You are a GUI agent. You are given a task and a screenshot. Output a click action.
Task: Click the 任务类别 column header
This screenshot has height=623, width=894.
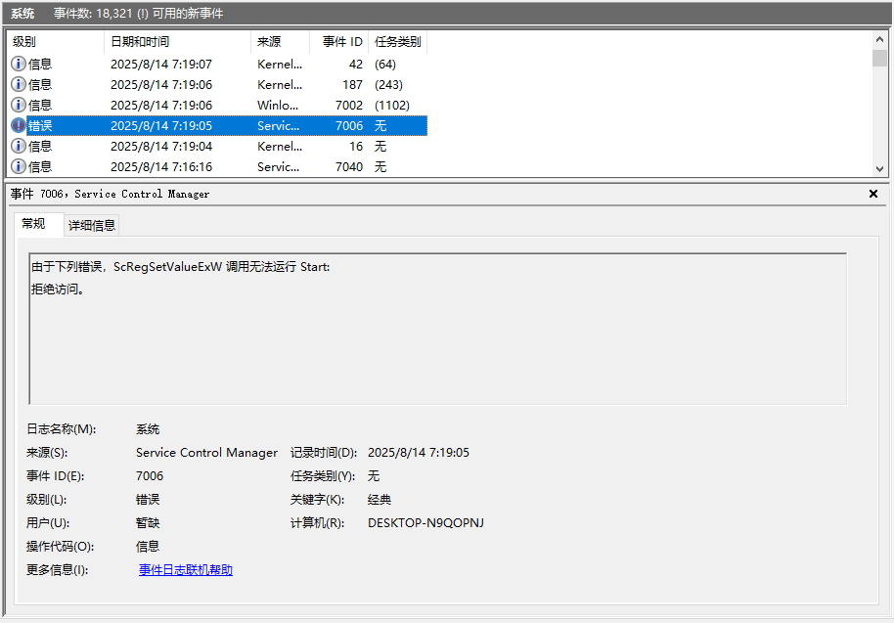(x=398, y=42)
